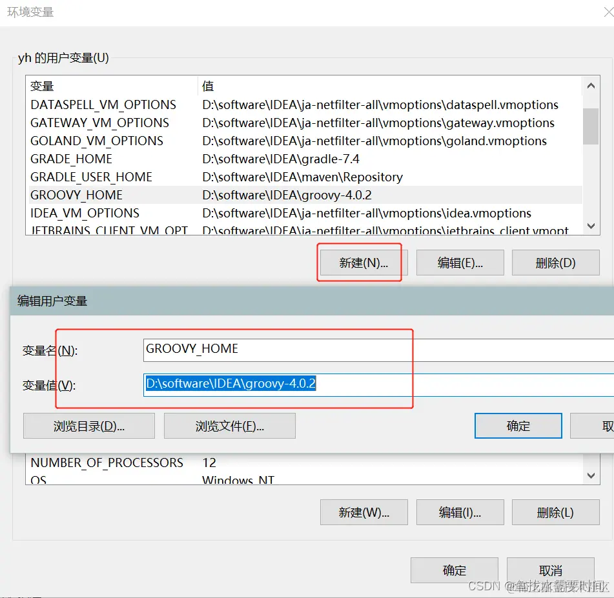The width and height of the screenshot is (614, 598).
Task: Confirm the edit dialog with 确定
Action: [x=518, y=426]
